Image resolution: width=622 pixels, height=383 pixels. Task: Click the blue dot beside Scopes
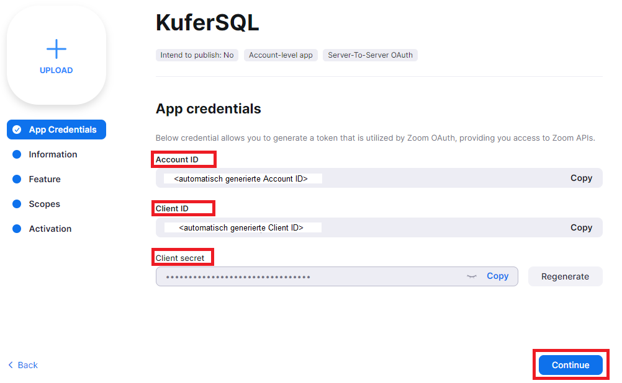[x=17, y=204]
